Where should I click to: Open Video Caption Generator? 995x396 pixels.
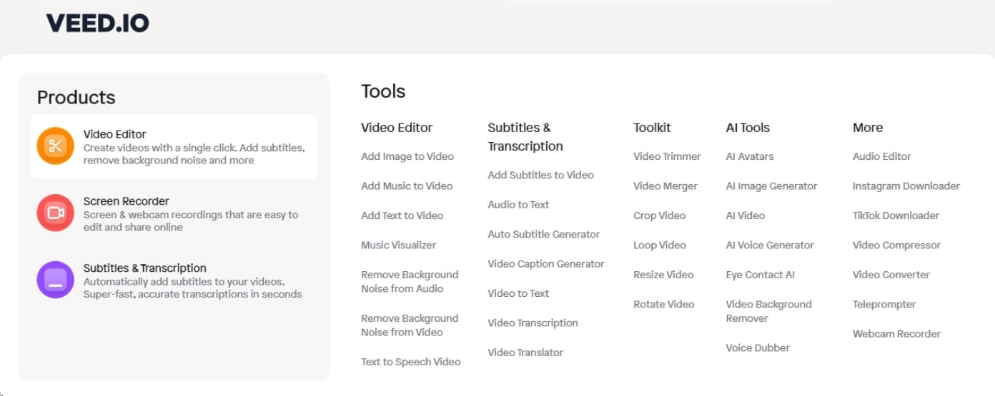pyautogui.click(x=546, y=264)
